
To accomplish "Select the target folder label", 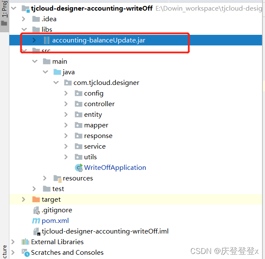I will (x=51, y=200).
